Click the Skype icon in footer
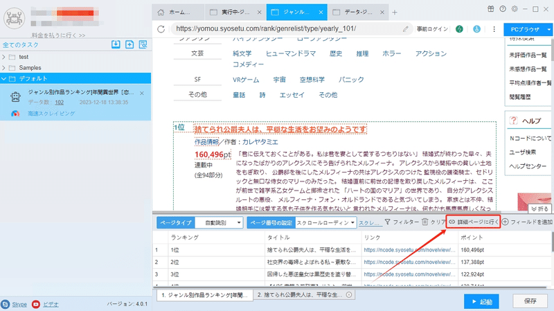Image resolution: width=554 pixels, height=311 pixels. (x=6, y=304)
